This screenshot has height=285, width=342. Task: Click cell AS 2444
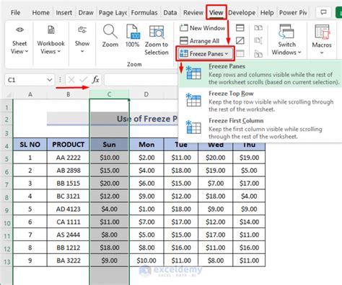tap(69, 235)
